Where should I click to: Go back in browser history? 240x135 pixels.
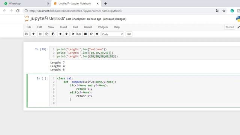[4, 11]
